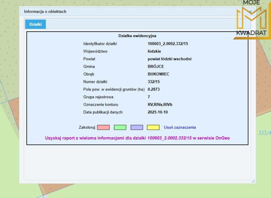Viewport: 271px width, 198px height.
Task: Click the Działka ewidencyjna heading
Action: (x=137, y=36)
